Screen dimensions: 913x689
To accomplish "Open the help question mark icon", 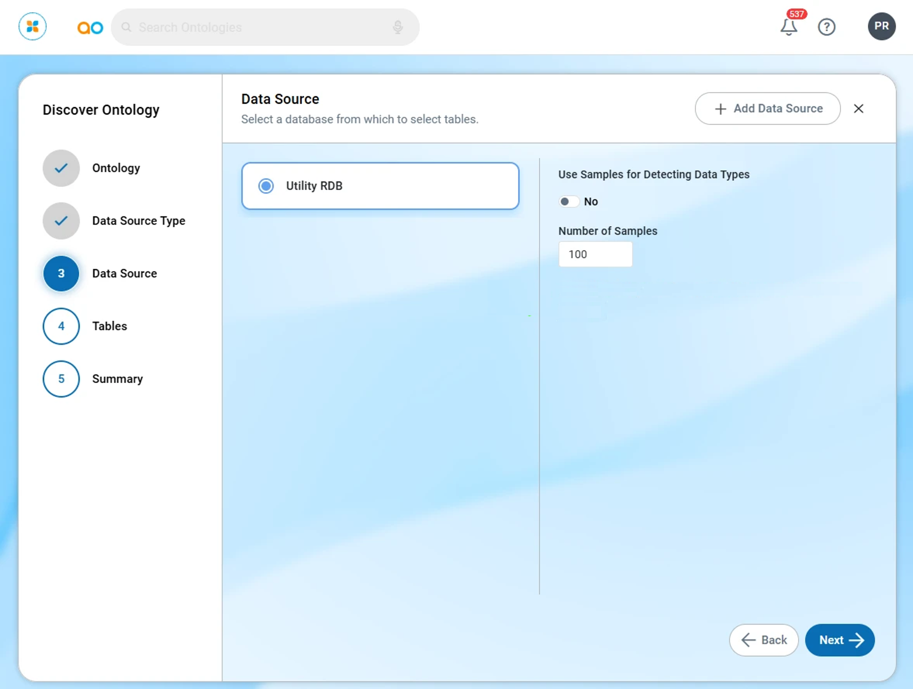I will [x=827, y=27].
